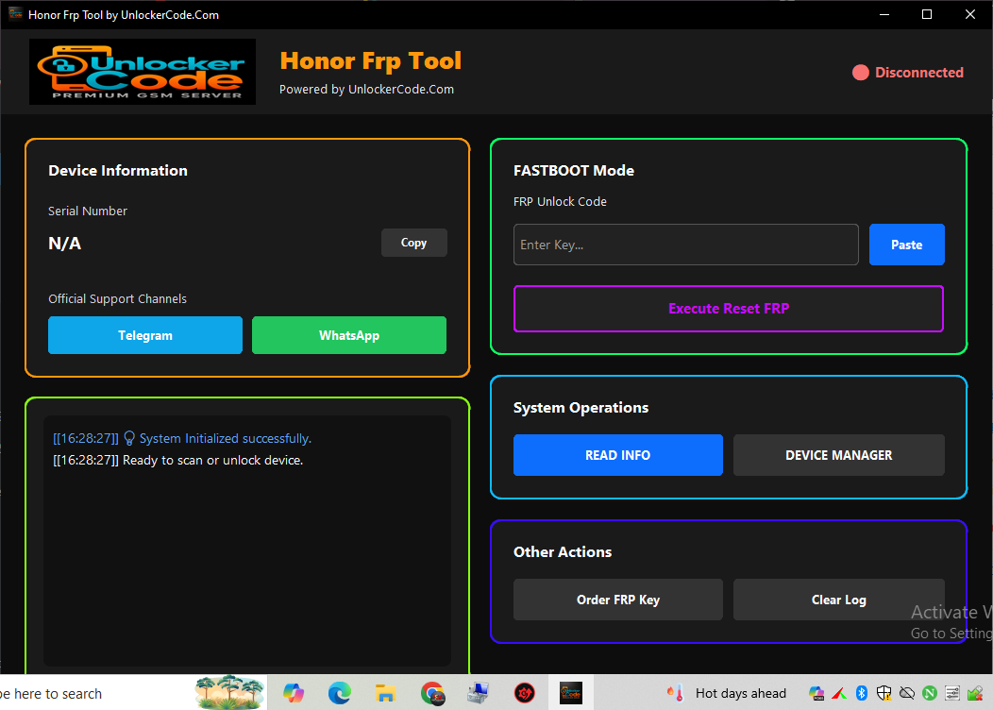Image resolution: width=993 pixels, height=710 pixels.
Task: Open the Telegram support channel
Action: 145,335
